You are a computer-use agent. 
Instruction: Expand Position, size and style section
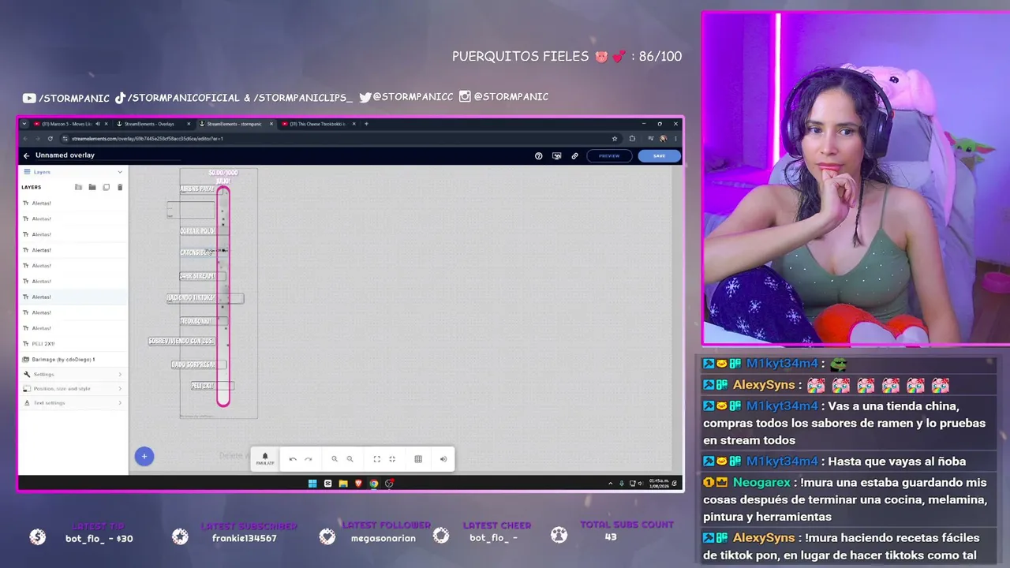point(73,388)
